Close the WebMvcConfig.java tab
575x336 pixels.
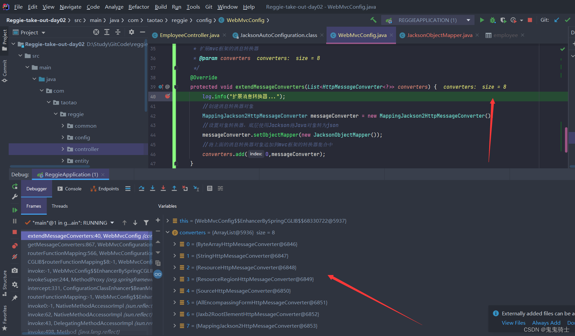pyautogui.click(x=391, y=35)
